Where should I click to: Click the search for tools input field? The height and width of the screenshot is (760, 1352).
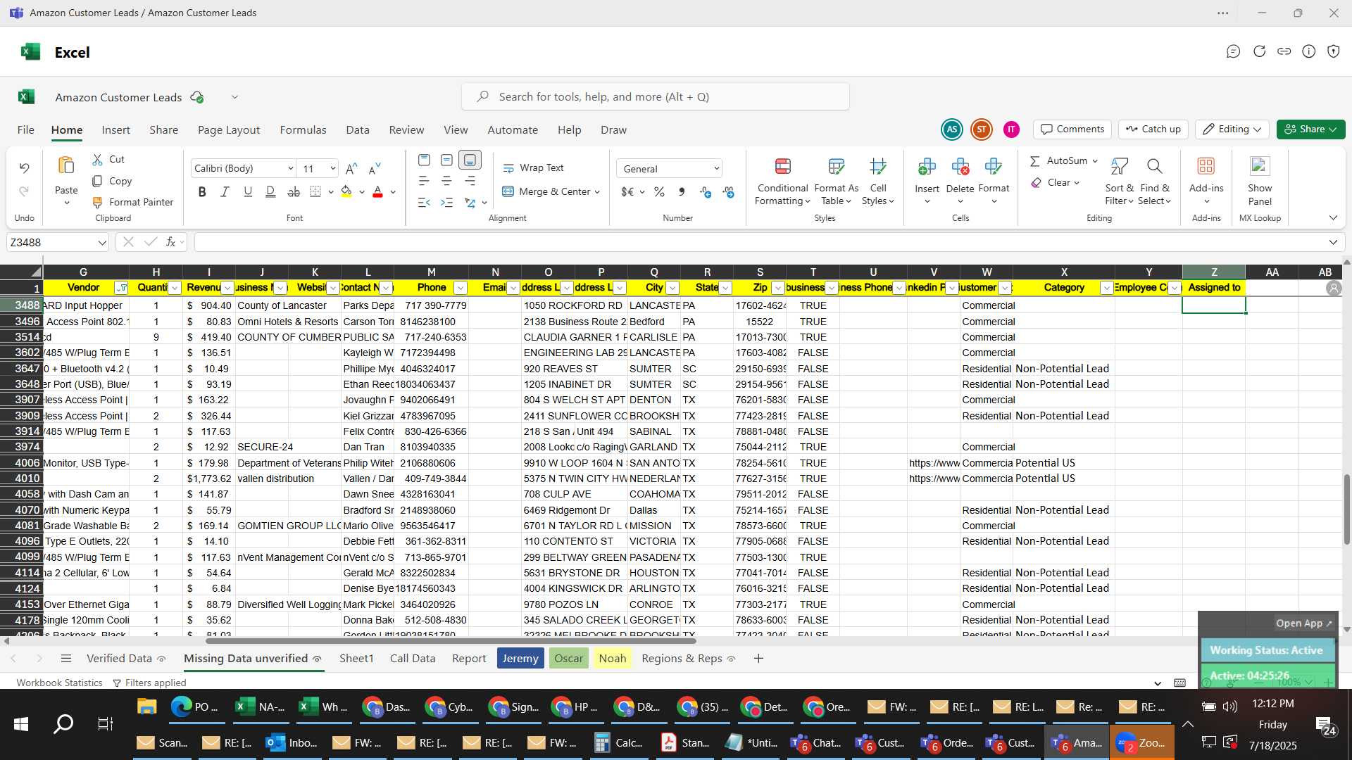click(x=656, y=97)
